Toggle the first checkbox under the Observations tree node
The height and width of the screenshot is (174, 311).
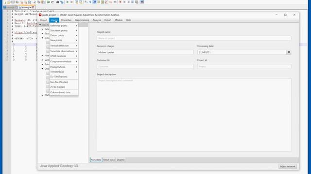tap(48, 73)
